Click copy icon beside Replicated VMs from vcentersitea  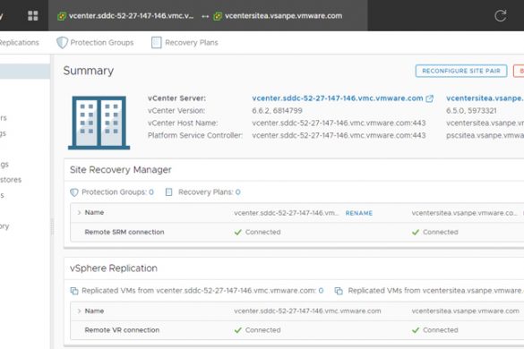(339, 291)
